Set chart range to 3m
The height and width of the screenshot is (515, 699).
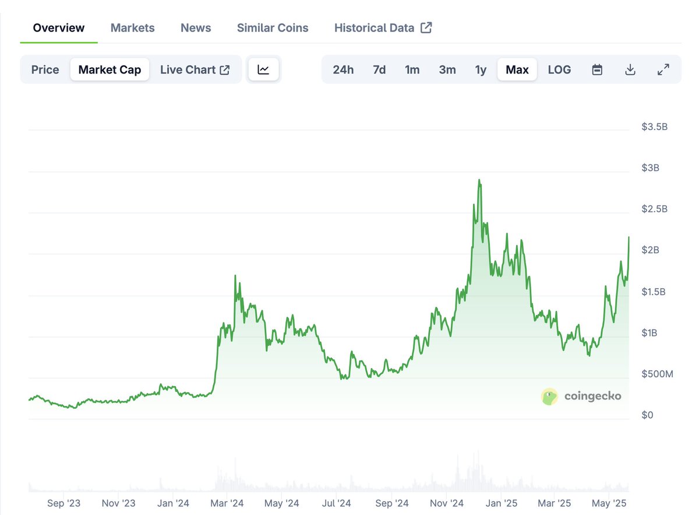pyautogui.click(x=447, y=69)
